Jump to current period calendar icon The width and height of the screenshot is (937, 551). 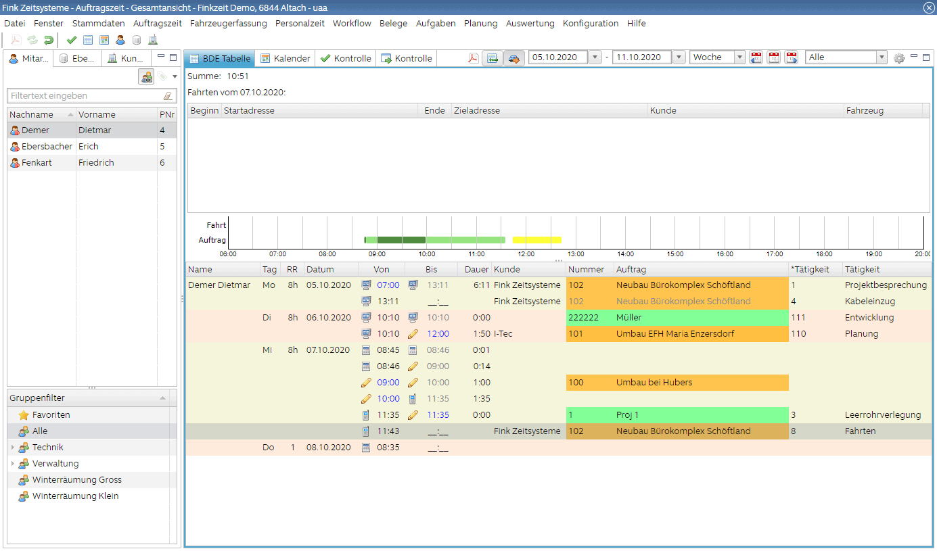774,58
